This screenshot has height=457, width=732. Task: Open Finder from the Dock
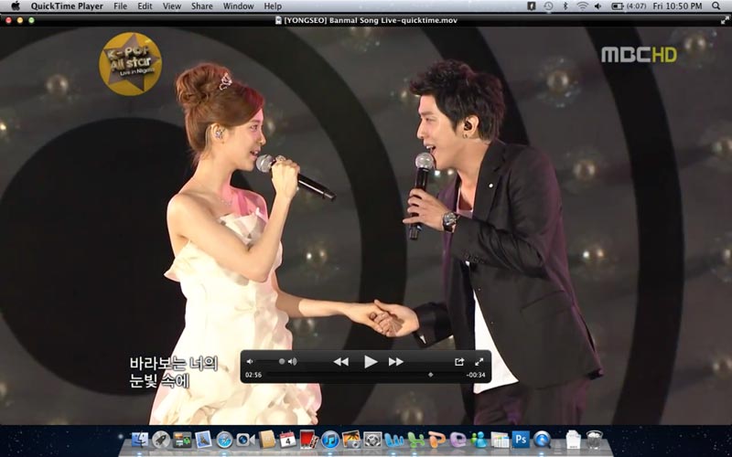click(140, 440)
